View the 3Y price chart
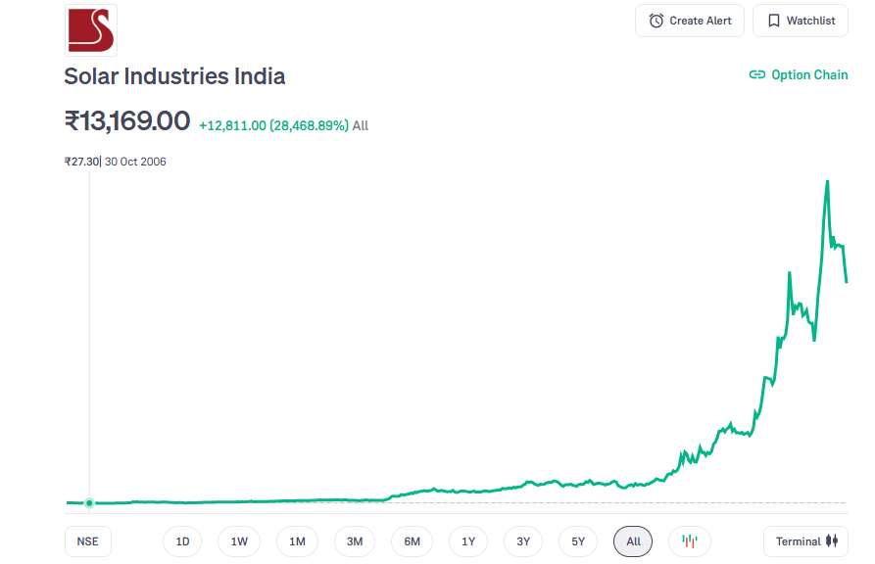875x564 pixels. pos(523,541)
